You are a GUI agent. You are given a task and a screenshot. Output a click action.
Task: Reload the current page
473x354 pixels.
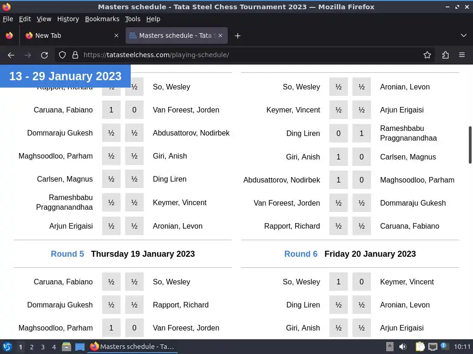(x=44, y=55)
